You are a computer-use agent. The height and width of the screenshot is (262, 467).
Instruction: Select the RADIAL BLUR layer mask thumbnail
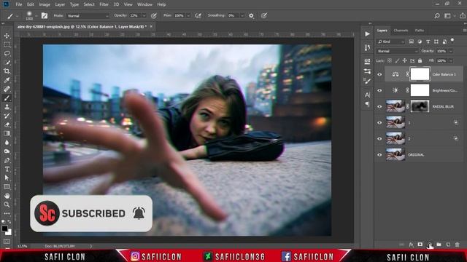coord(420,106)
